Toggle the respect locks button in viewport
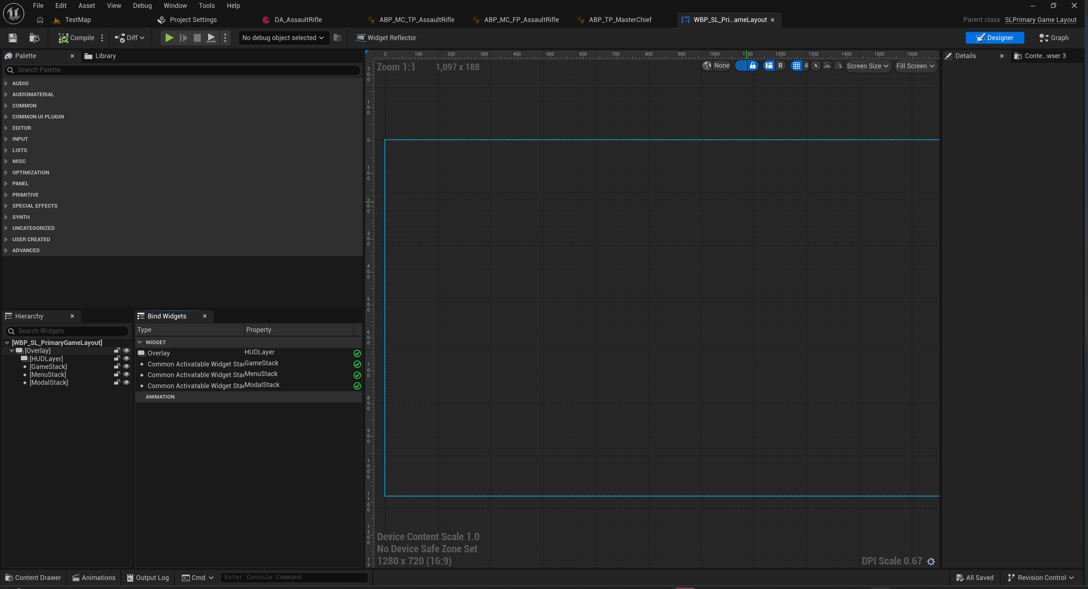The width and height of the screenshot is (1088, 589). coord(753,66)
